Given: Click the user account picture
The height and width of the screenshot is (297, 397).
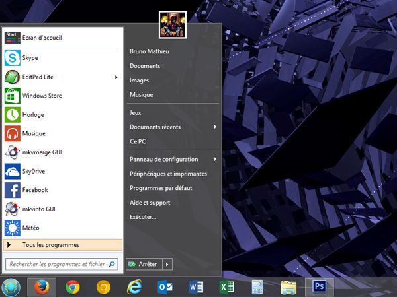Looking at the screenshot, I should click(173, 25).
